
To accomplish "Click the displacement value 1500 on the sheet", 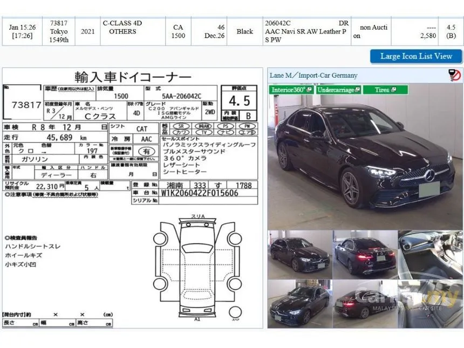I will tap(121, 96).
